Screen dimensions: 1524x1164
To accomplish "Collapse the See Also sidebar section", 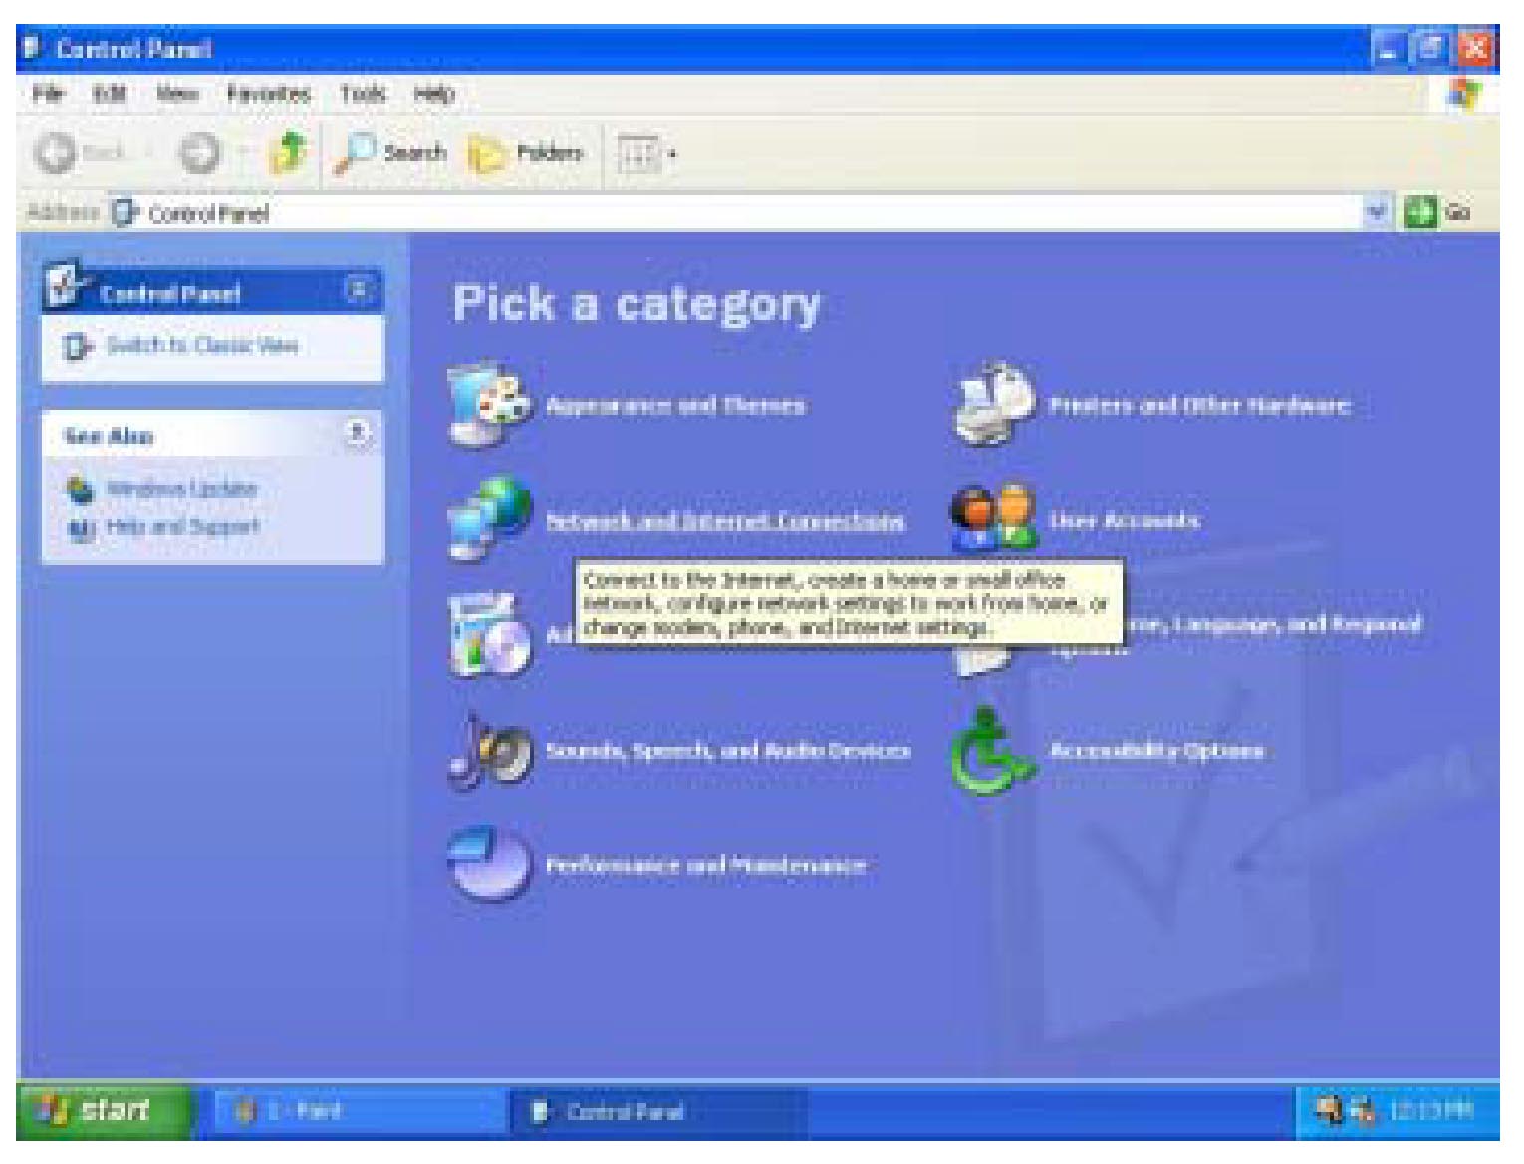I will pos(358,433).
